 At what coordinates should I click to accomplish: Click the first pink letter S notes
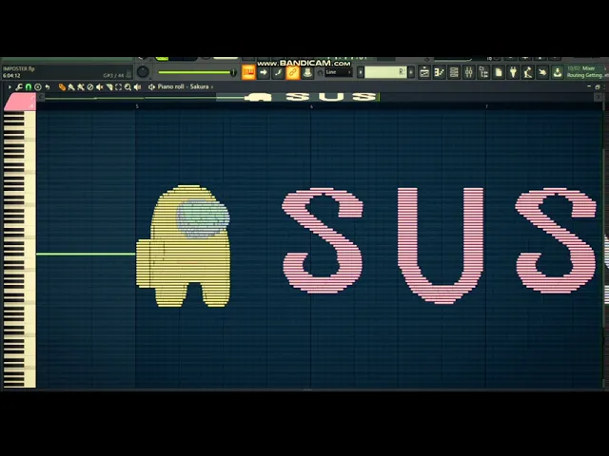point(323,240)
